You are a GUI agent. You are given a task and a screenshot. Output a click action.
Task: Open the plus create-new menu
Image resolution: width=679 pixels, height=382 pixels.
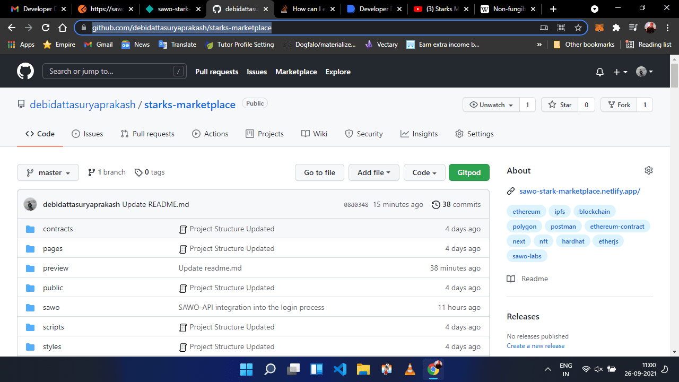pyautogui.click(x=620, y=72)
